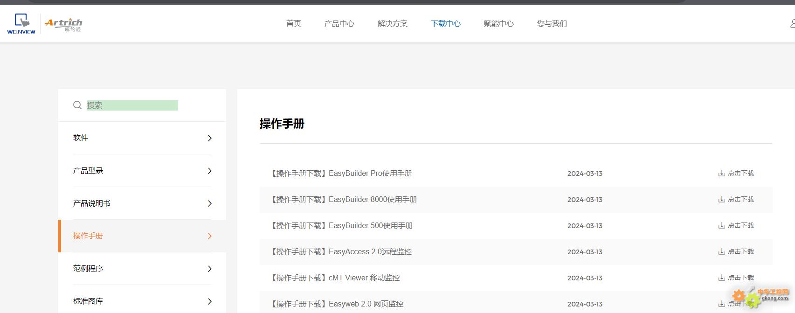Click download icon for EasyBuilder 500使用手册
The width and height of the screenshot is (795, 313).
[721, 225]
